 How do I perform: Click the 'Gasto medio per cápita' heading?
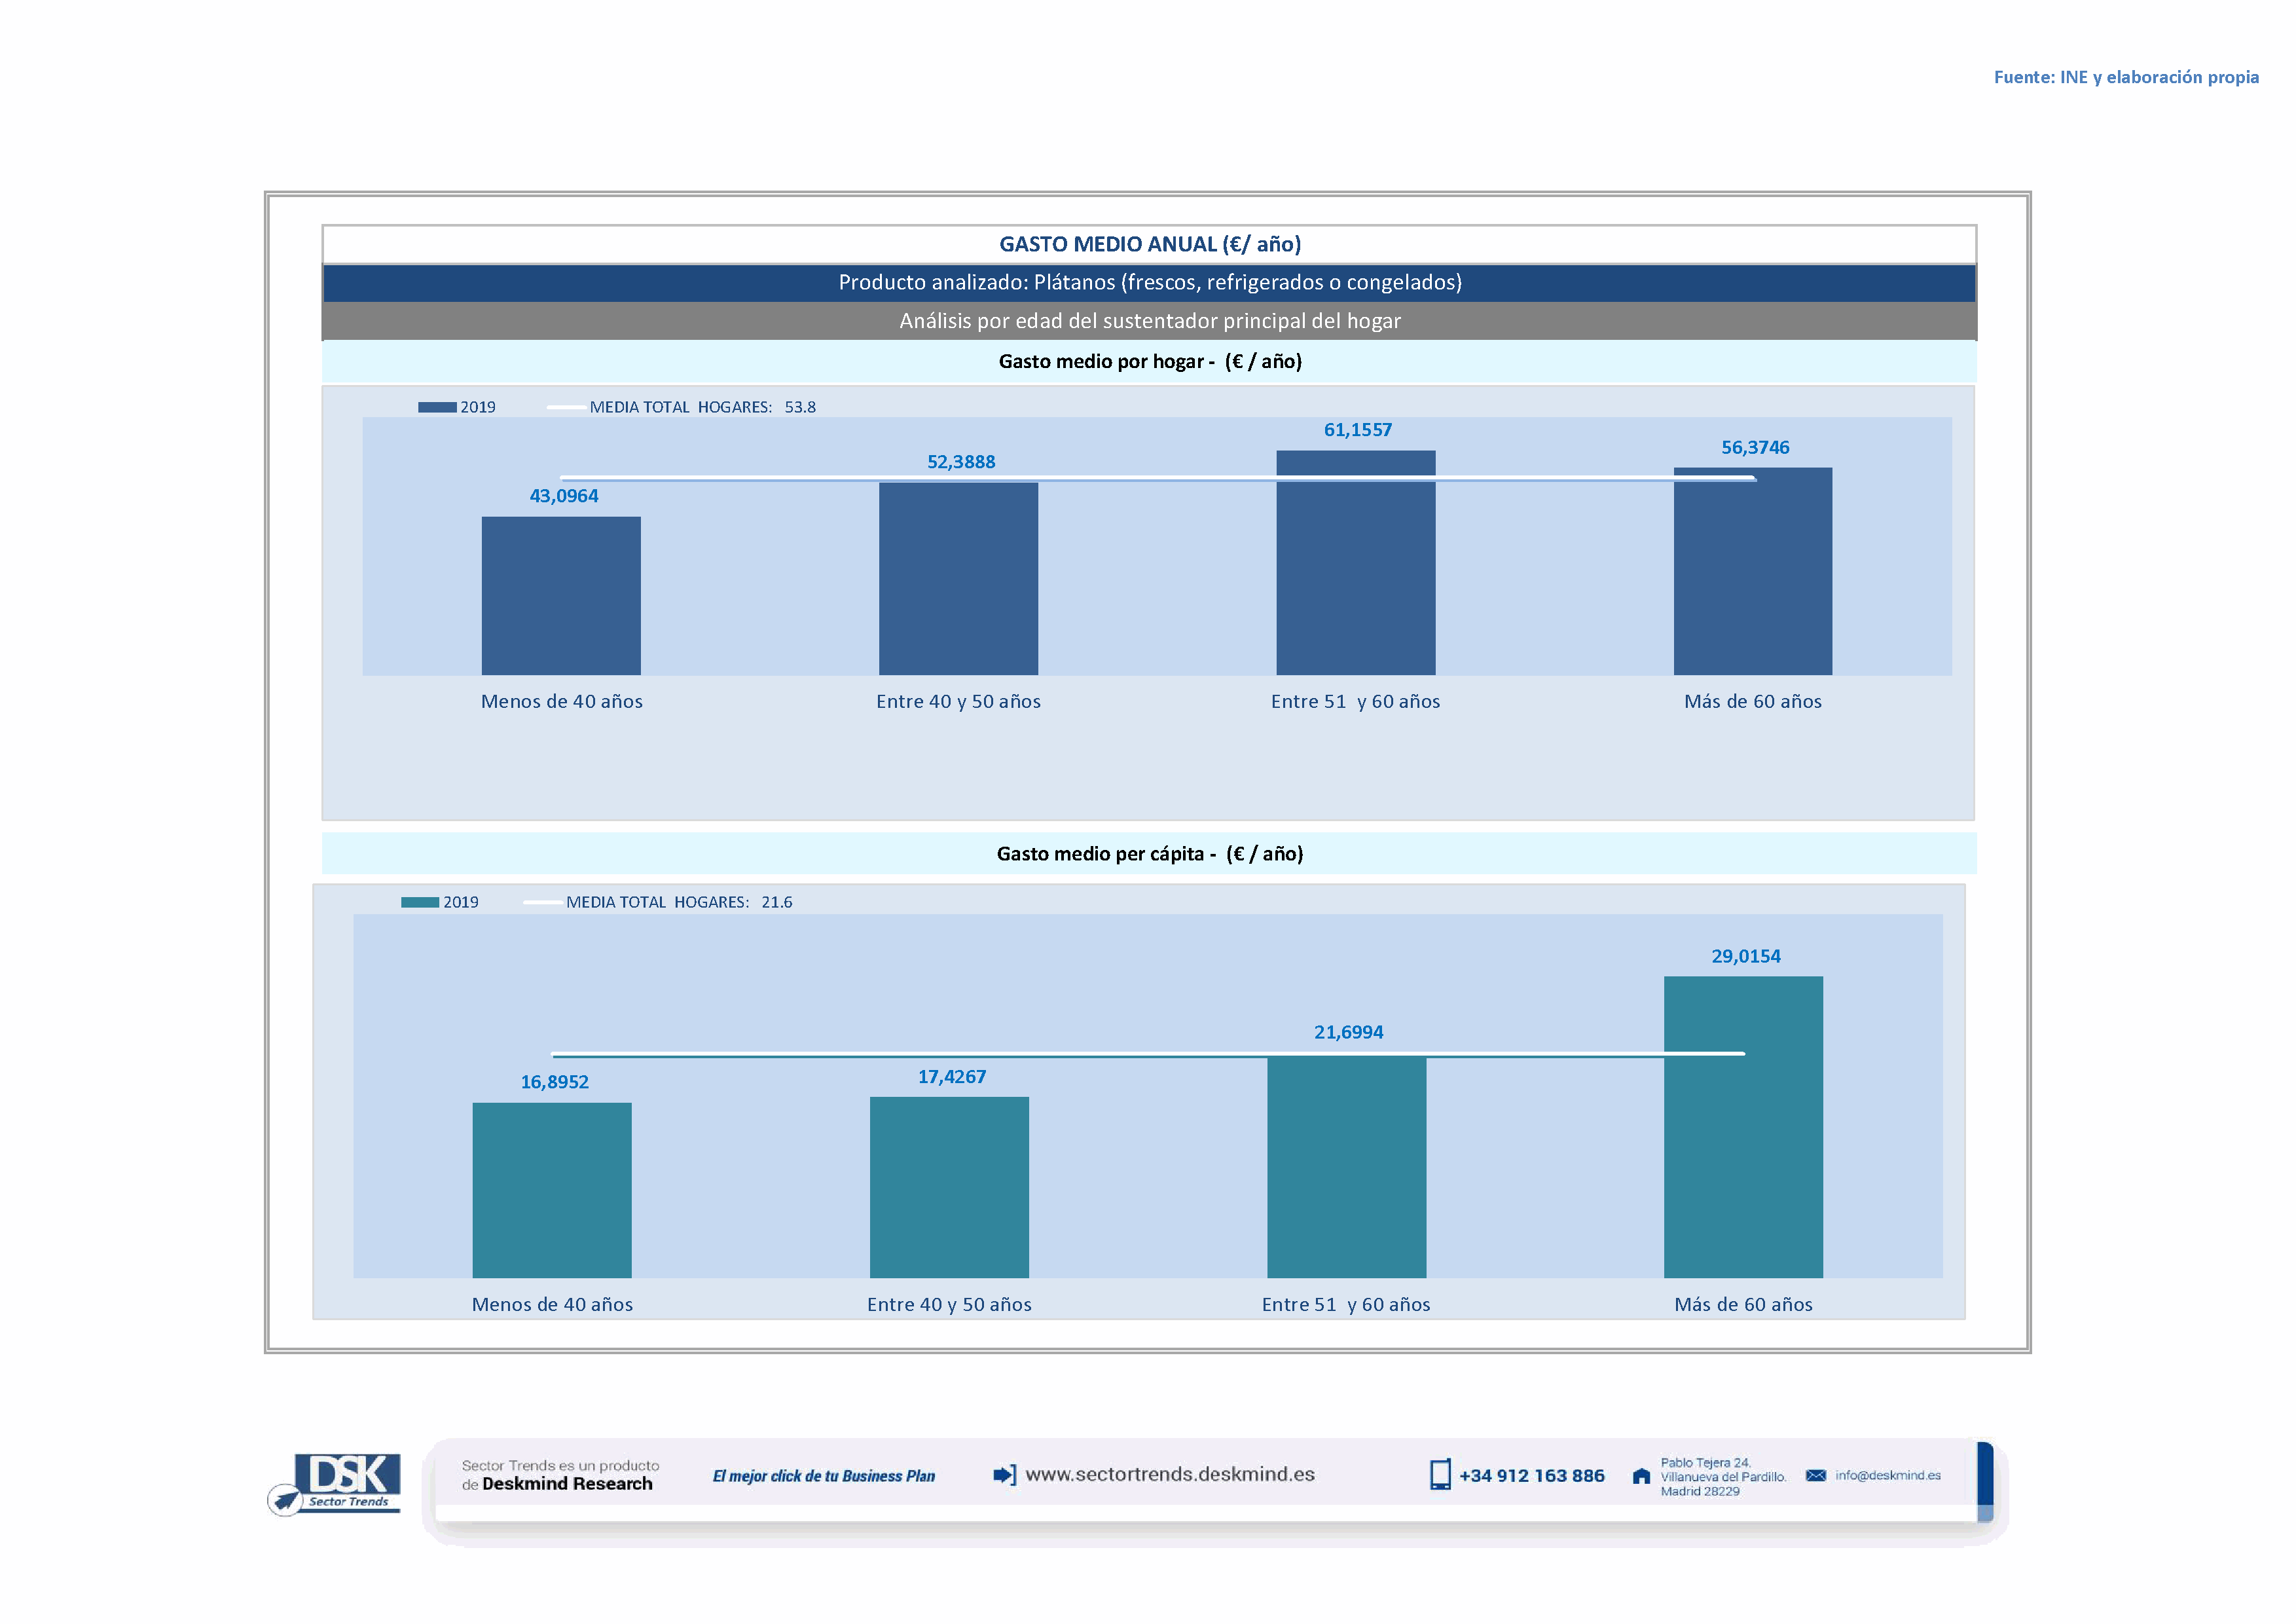[1149, 853]
